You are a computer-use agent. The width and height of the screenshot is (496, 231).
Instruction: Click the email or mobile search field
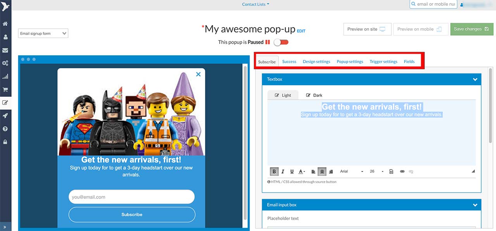coord(434,4)
